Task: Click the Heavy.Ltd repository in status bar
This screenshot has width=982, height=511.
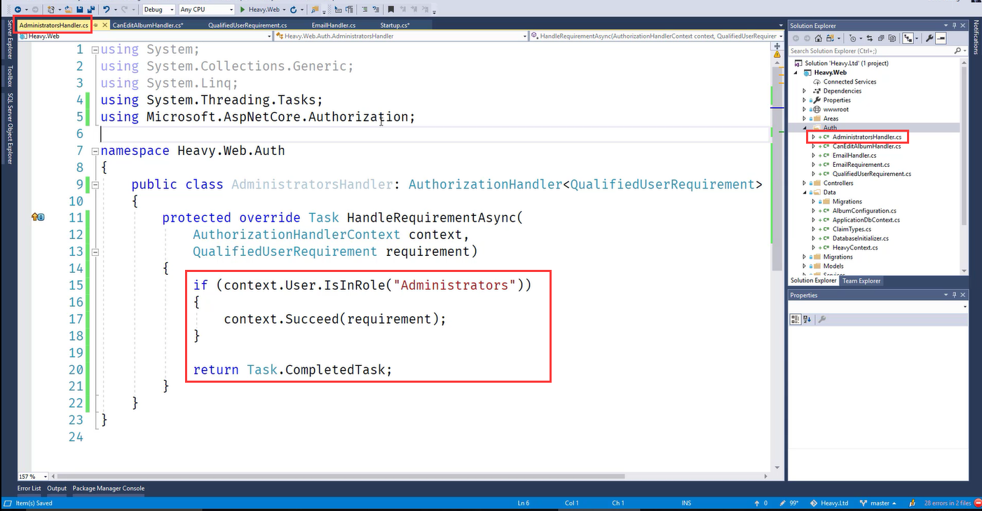Action: click(830, 503)
